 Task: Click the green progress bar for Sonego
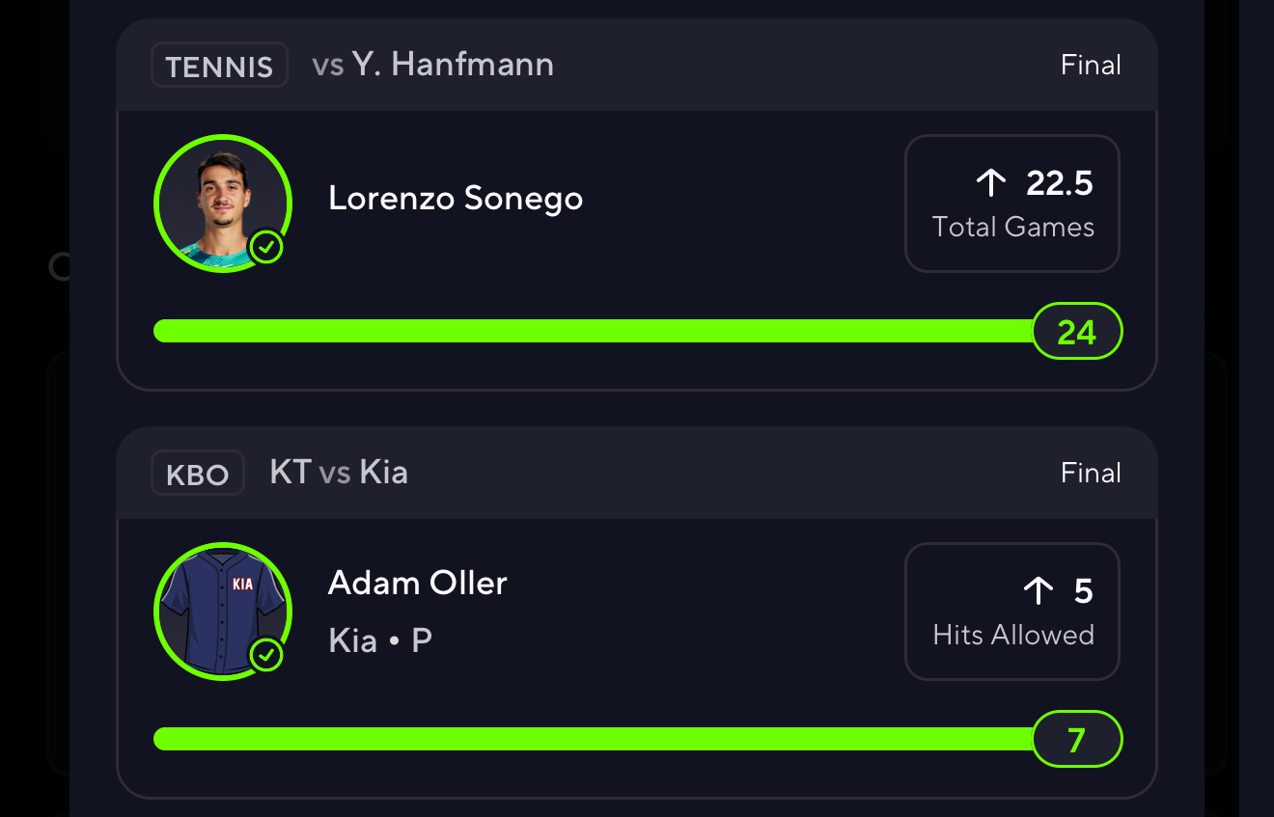(x=591, y=331)
